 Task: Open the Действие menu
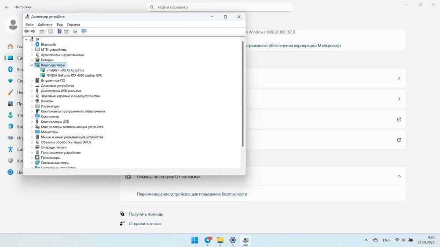(45, 25)
